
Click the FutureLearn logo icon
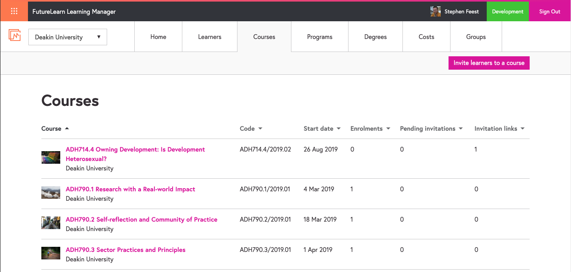click(15, 35)
